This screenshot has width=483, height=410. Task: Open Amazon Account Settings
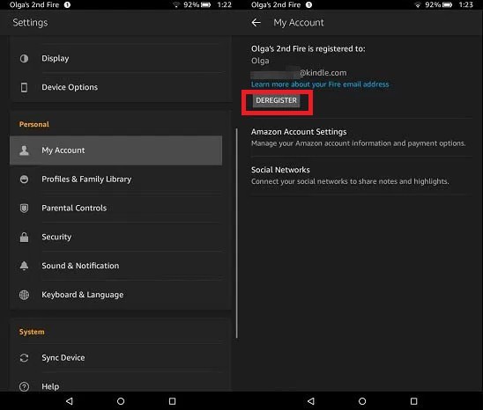(x=361, y=137)
